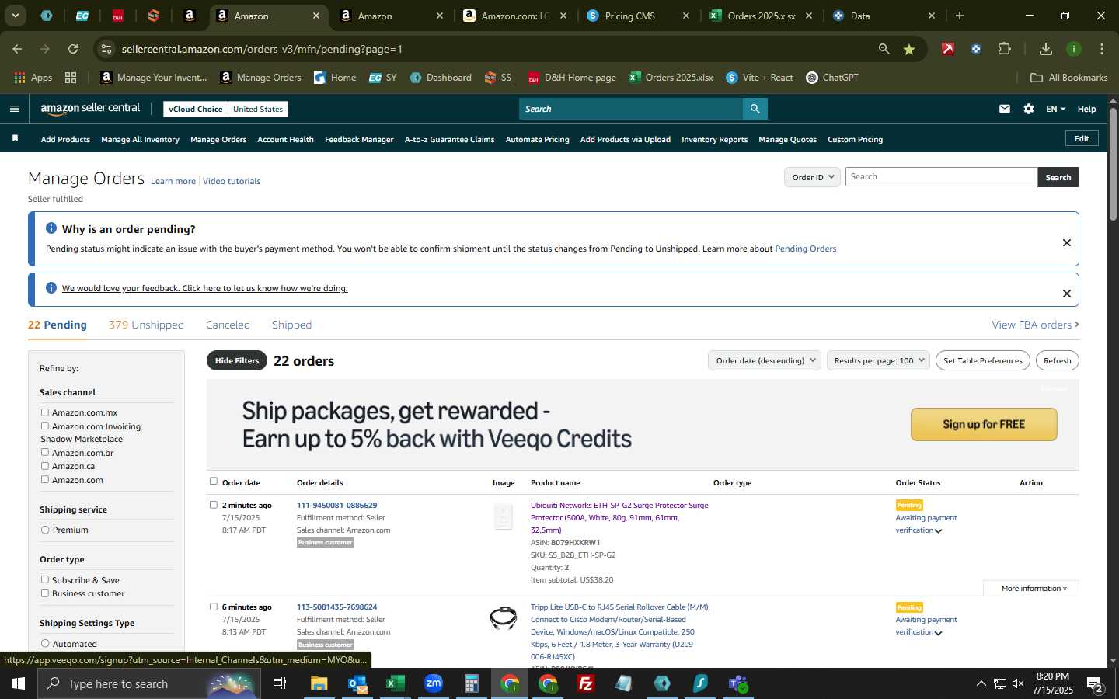This screenshot has width=1119, height=699.
Task: Open File Explorer from the taskbar
Action: click(319, 683)
